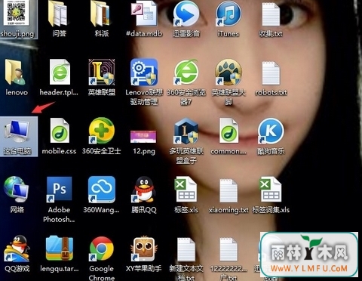The width and height of the screenshot is (362, 281).
Task: Open the 多玩英雄联盟盒子 shortcut
Action: pos(186,131)
